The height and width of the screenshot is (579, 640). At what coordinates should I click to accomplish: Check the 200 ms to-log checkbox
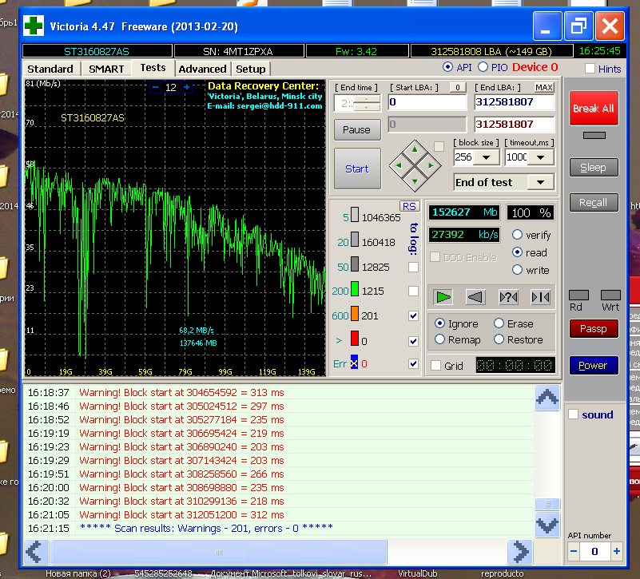(x=413, y=291)
